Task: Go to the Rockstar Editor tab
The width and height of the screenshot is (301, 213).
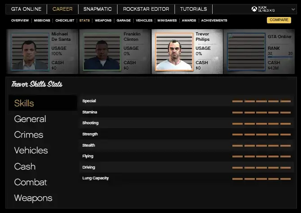Action: (x=146, y=9)
